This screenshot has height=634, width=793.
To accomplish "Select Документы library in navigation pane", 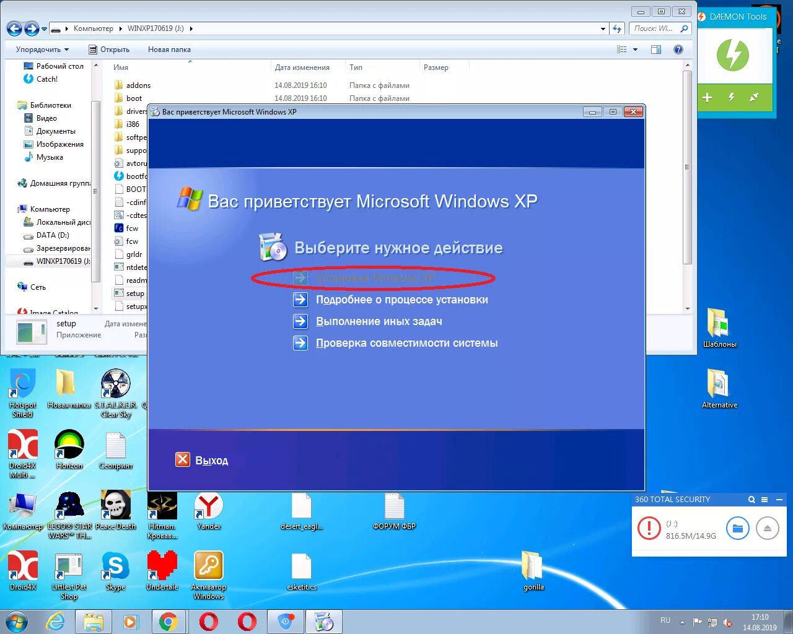I will pyautogui.click(x=50, y=131).
